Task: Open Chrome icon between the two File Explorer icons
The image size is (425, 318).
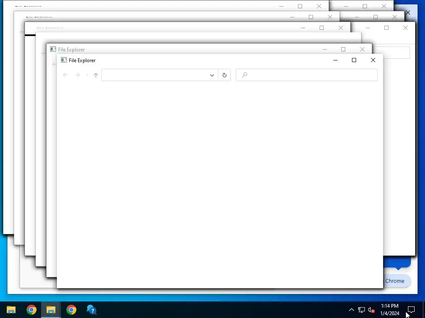Action: tap(32, 310)
